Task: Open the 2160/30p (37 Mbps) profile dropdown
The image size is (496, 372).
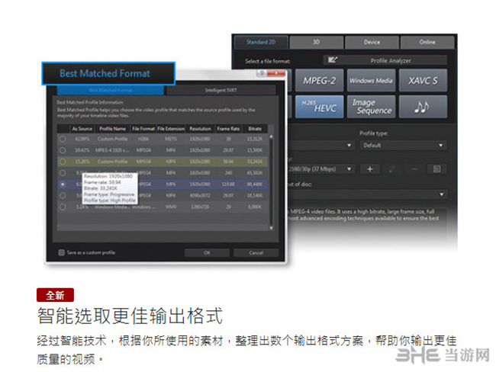Action: coord(320,169)
